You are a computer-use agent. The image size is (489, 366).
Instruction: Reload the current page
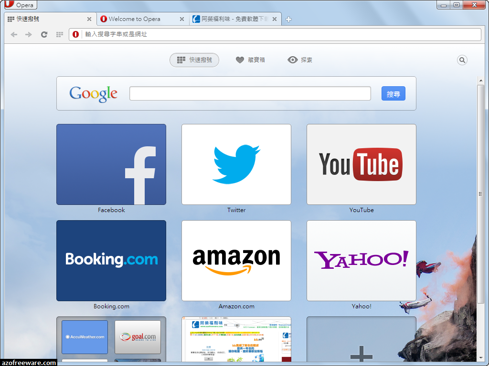tap(44, 34)
